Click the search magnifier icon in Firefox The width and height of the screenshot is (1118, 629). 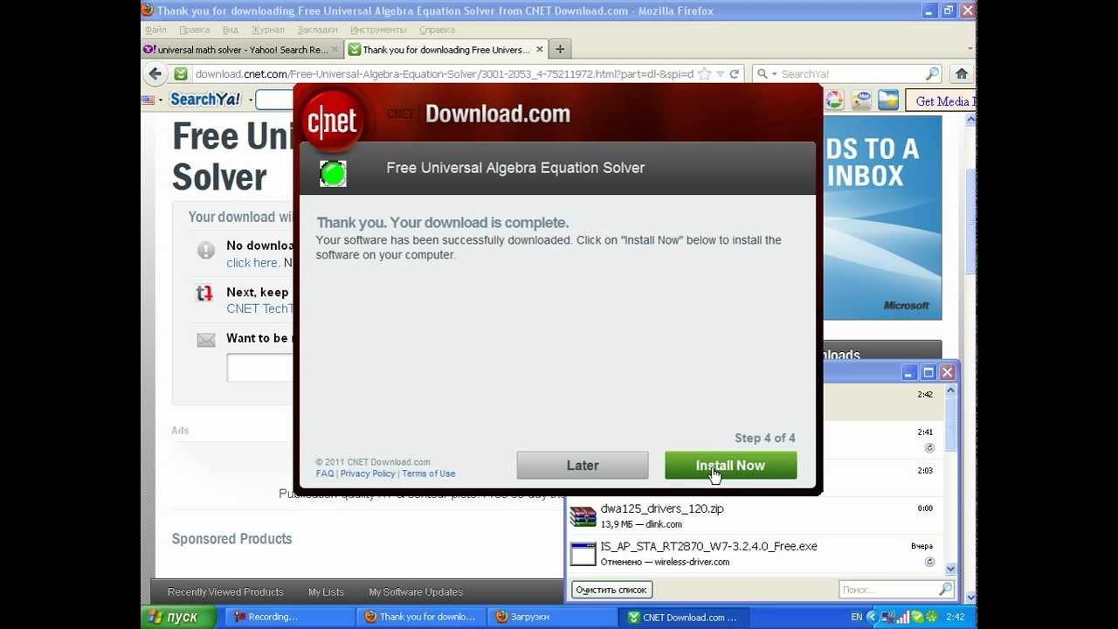tap(933, 74)
